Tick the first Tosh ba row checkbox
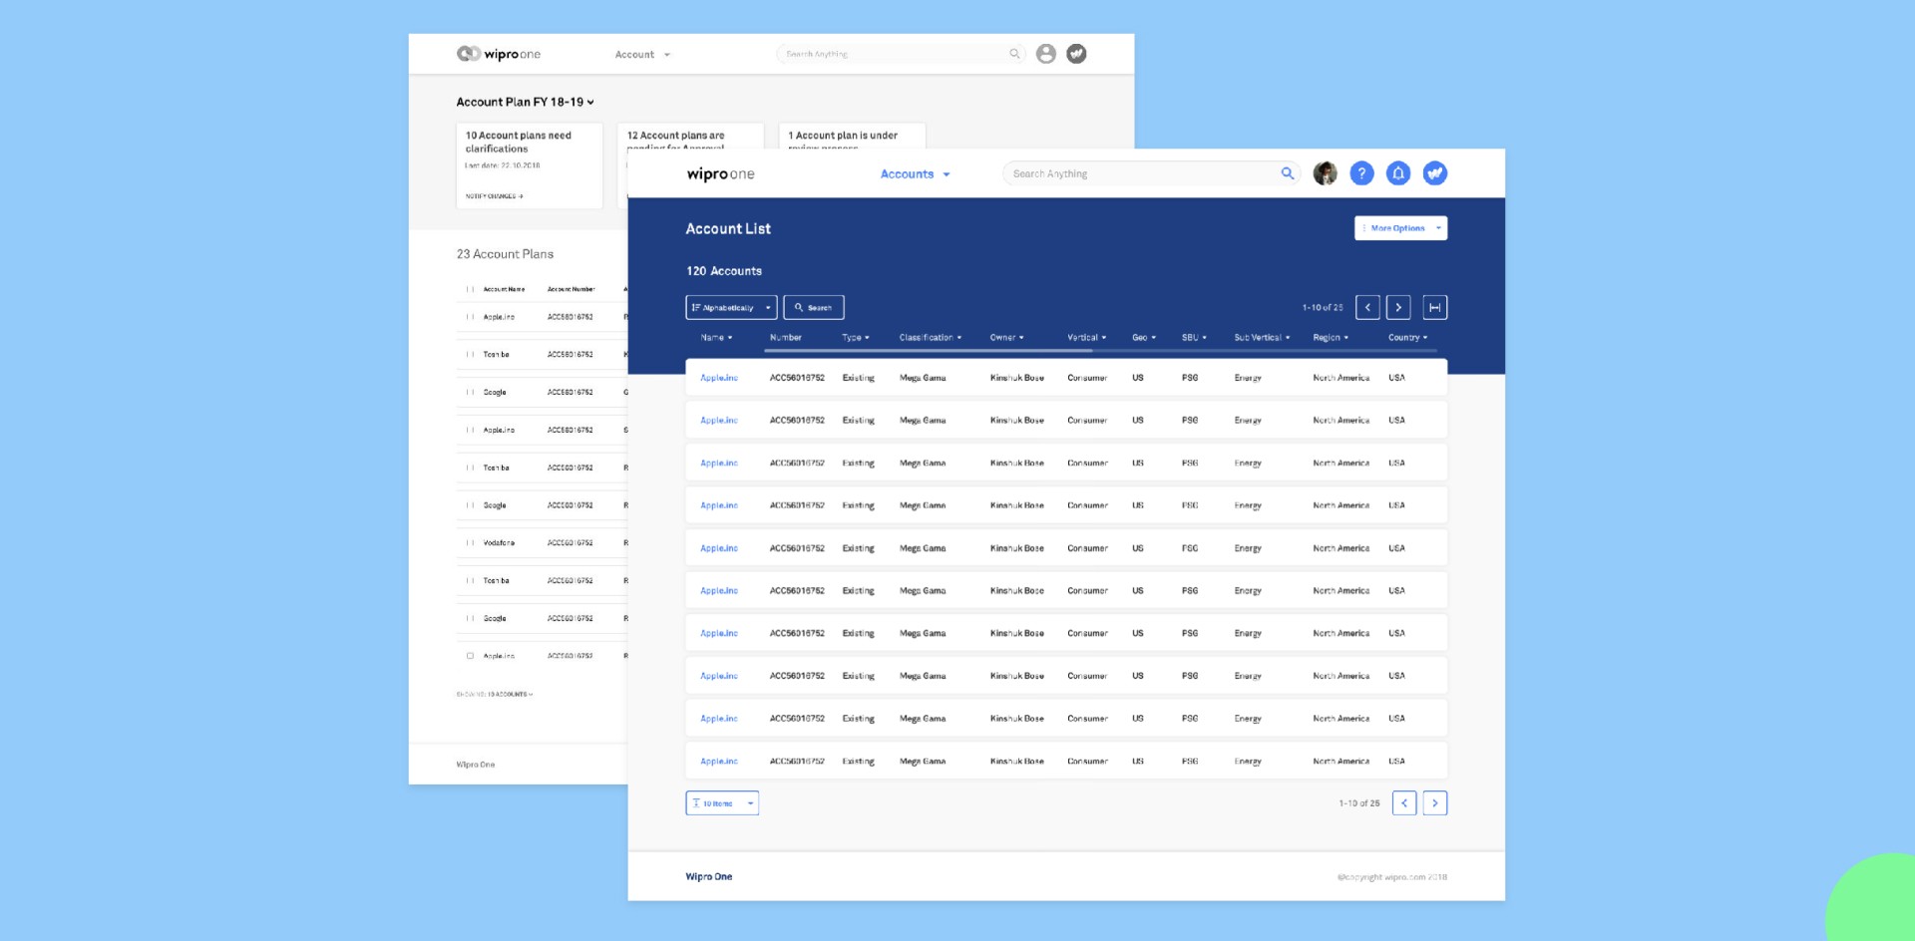1915x941 pixels. 470,355
